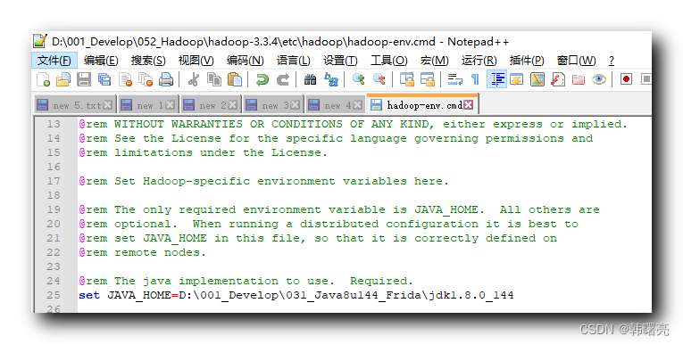Open the 视图(V) menu
The image size is (683, 344).
pos(196,61)
